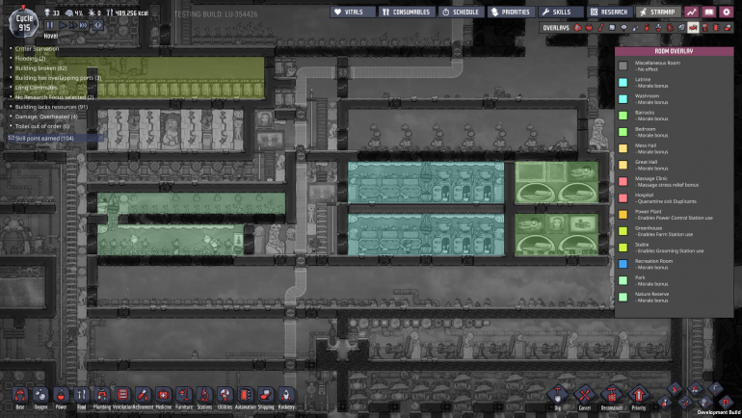The width and height of the screenshot is (742, 418).
Task: Click the 489,256 kcal food counter
Action: coord(127,13)
